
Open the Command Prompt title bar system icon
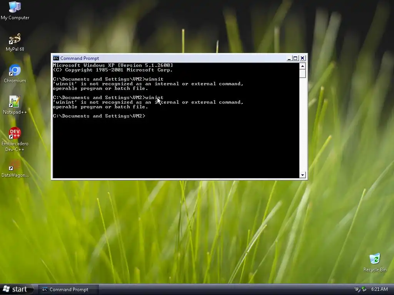tap(56, 58)
